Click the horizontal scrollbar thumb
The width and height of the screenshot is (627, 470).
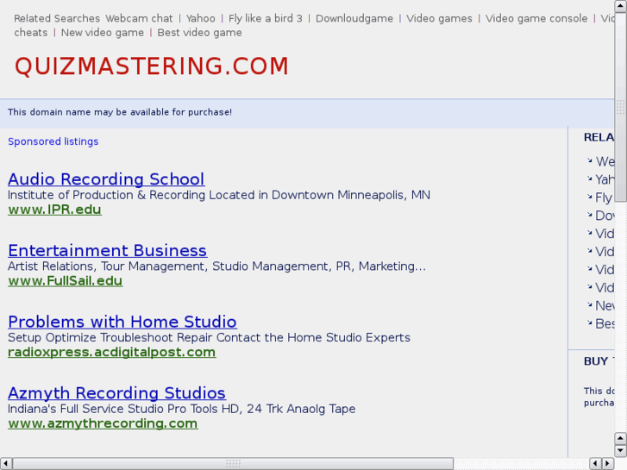(233, 464)
